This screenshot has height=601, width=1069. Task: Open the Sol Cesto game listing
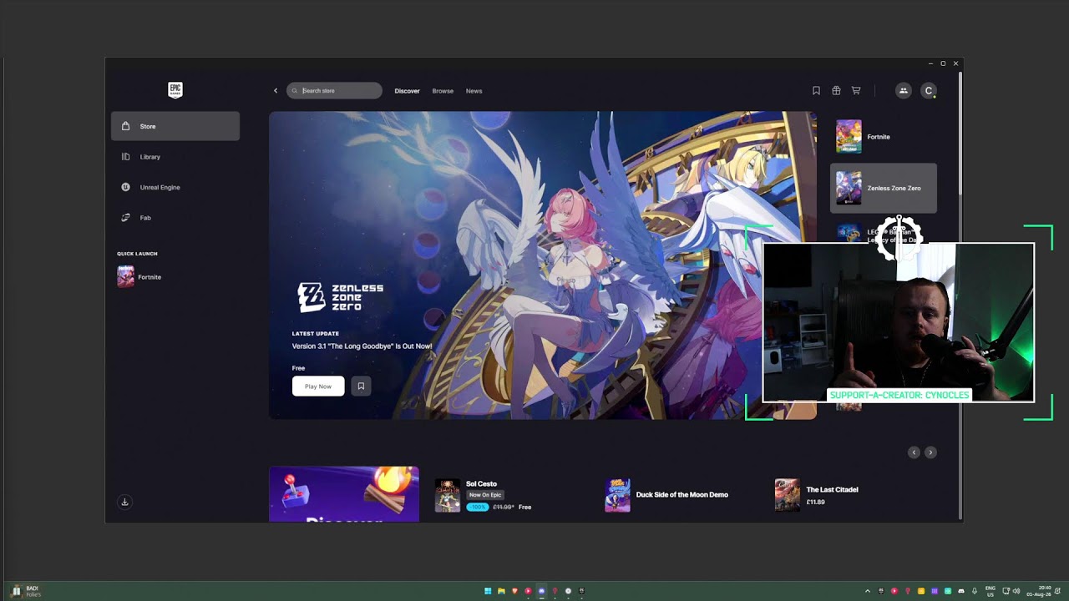tap(481, 484)
